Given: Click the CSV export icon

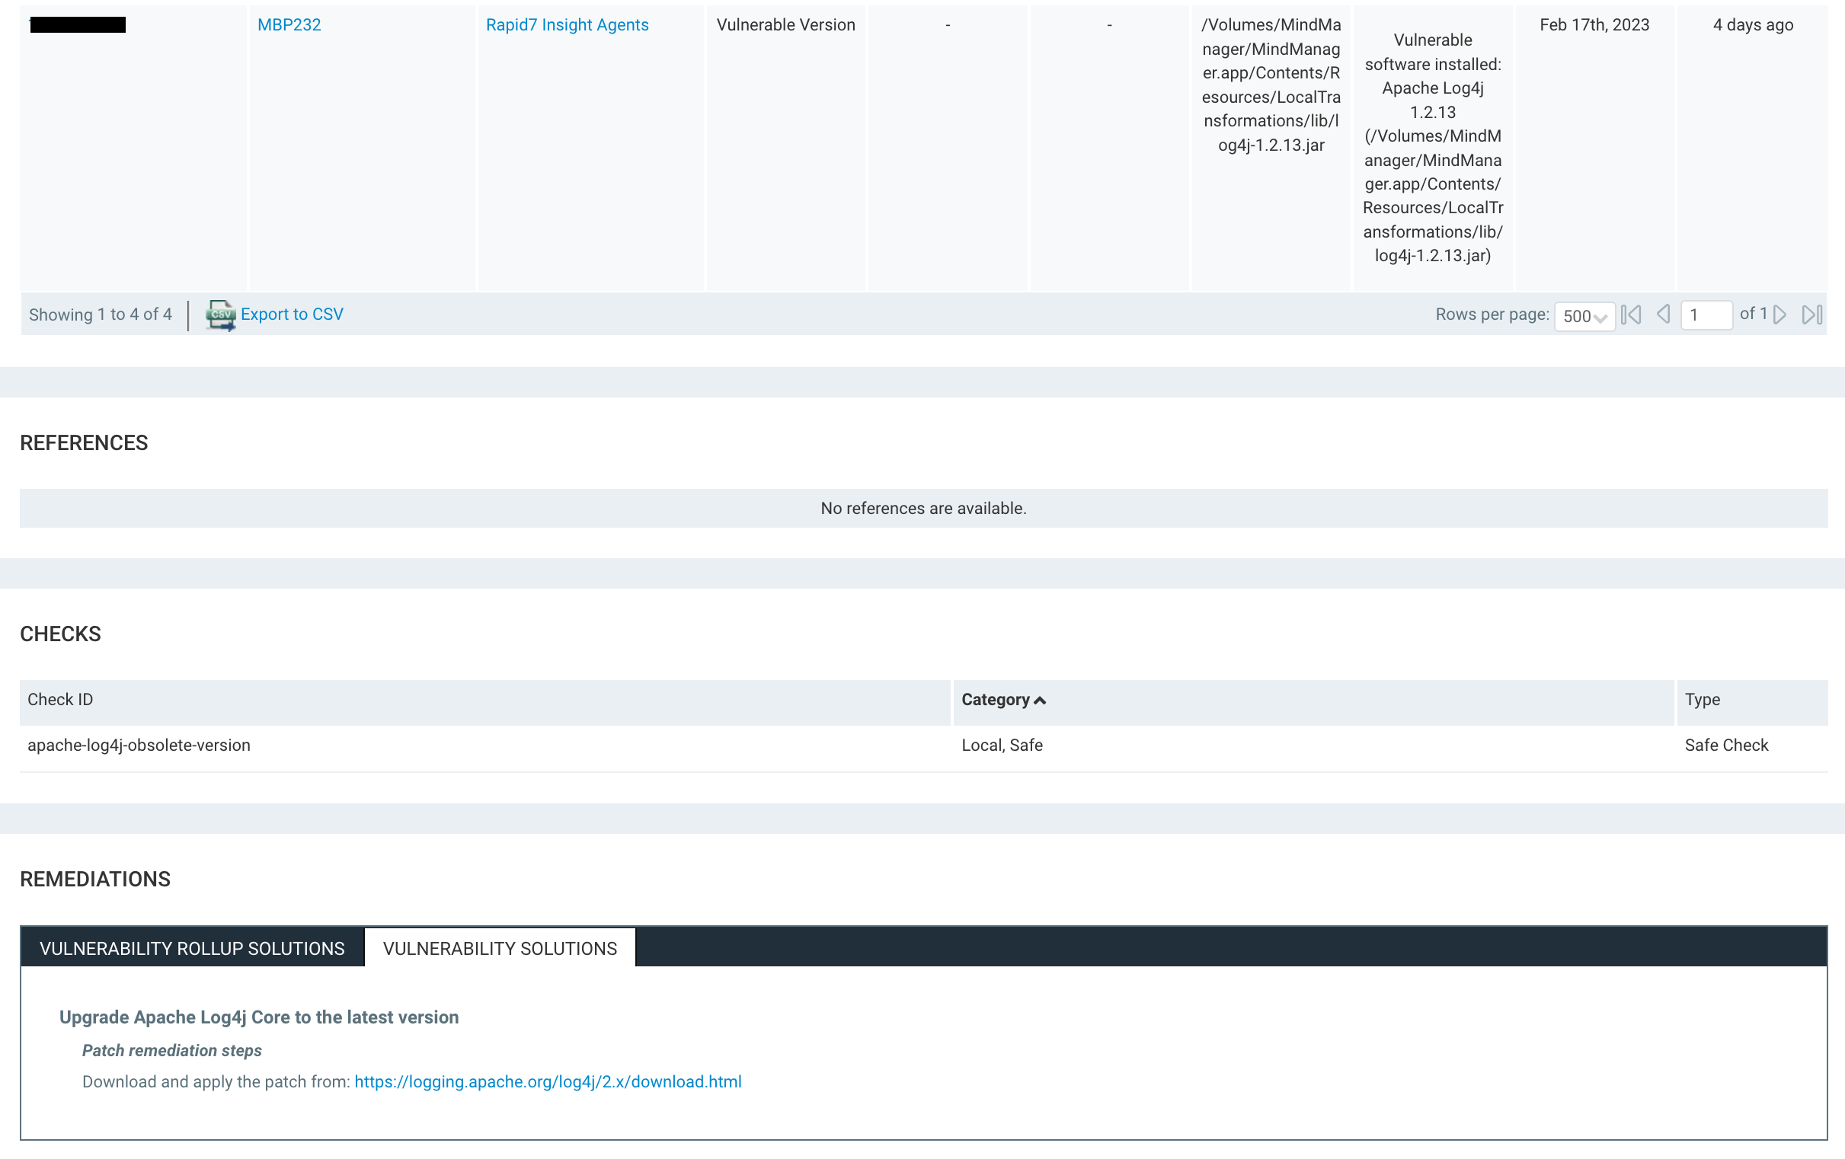Looking at the screenshot, I should point(220,314).
